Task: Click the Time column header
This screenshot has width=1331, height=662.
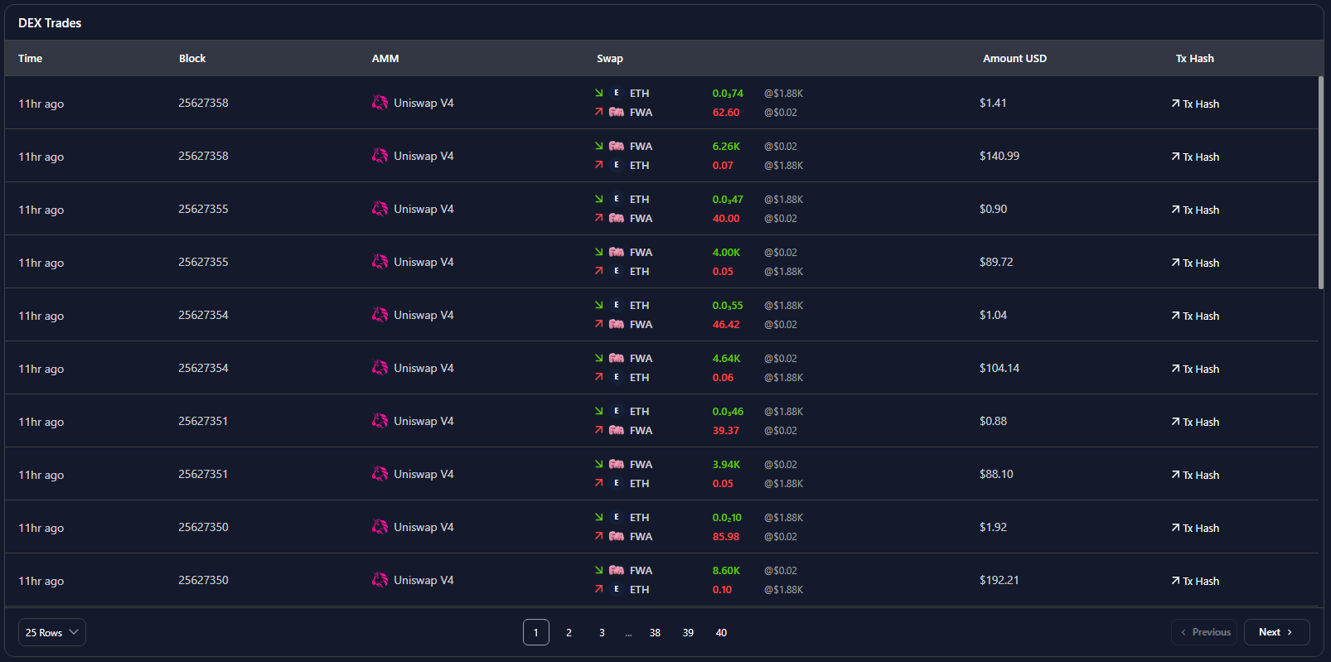Action: pyautogui.click(x=30, y=58)
